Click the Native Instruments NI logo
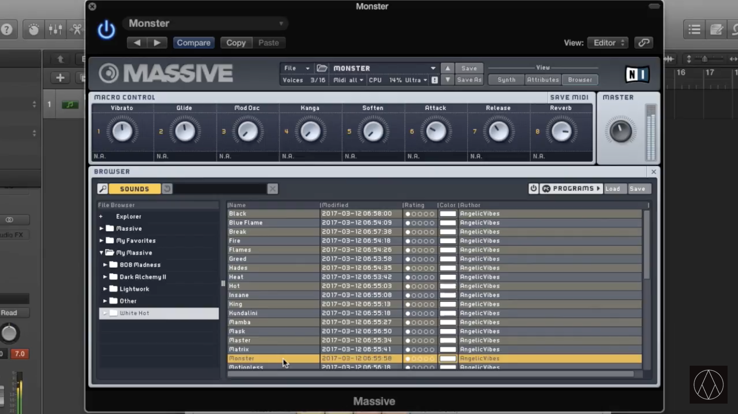738x414 pixels. coord(637,74)
